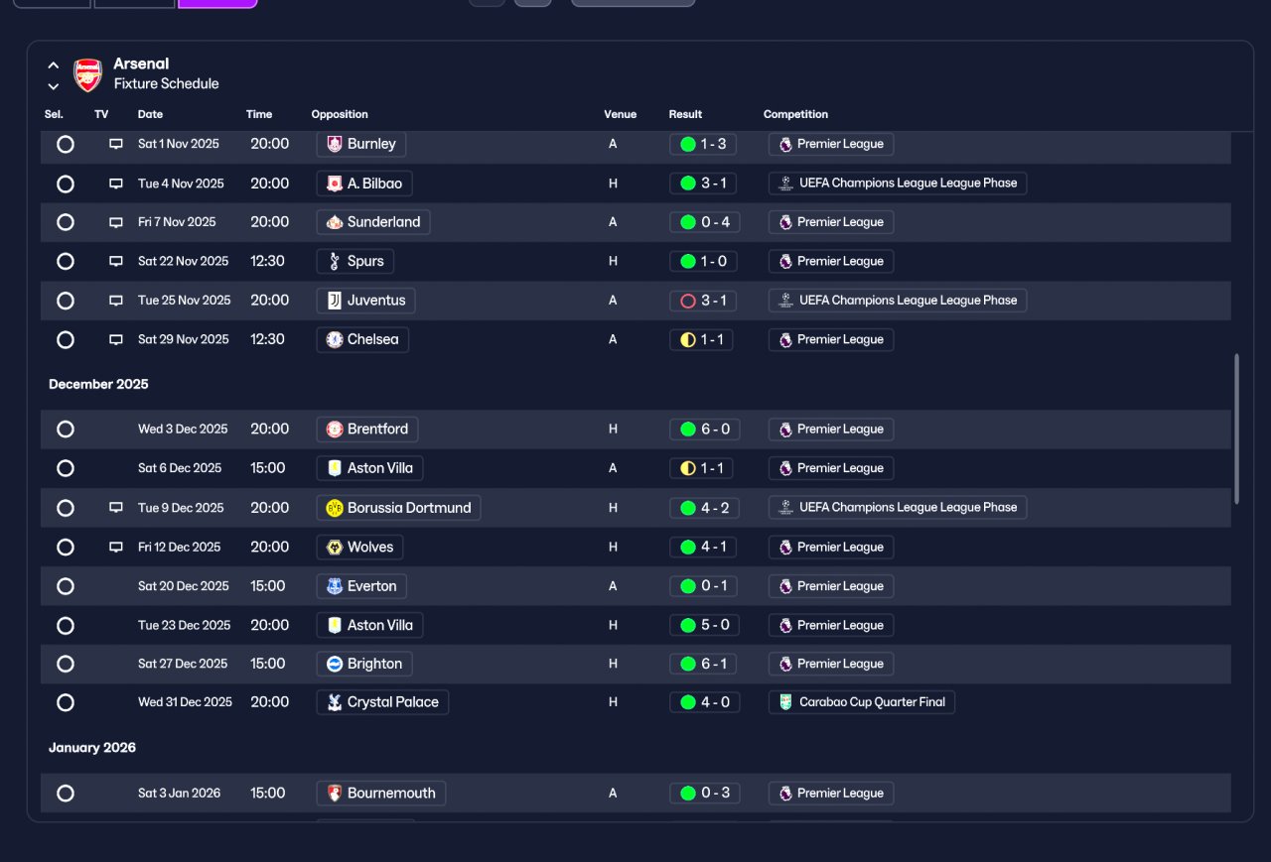1271x862 pixels.
Task: Sort fixtures by the Date column header
Action: (x=150, y=114)
